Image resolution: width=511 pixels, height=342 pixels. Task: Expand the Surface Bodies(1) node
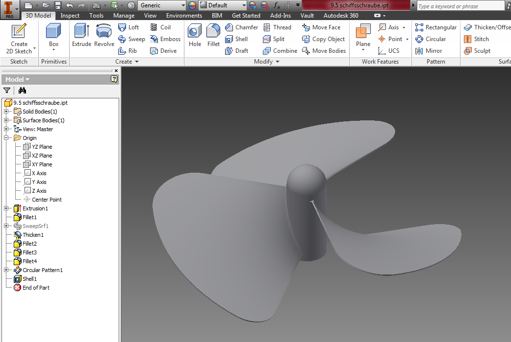6,120
